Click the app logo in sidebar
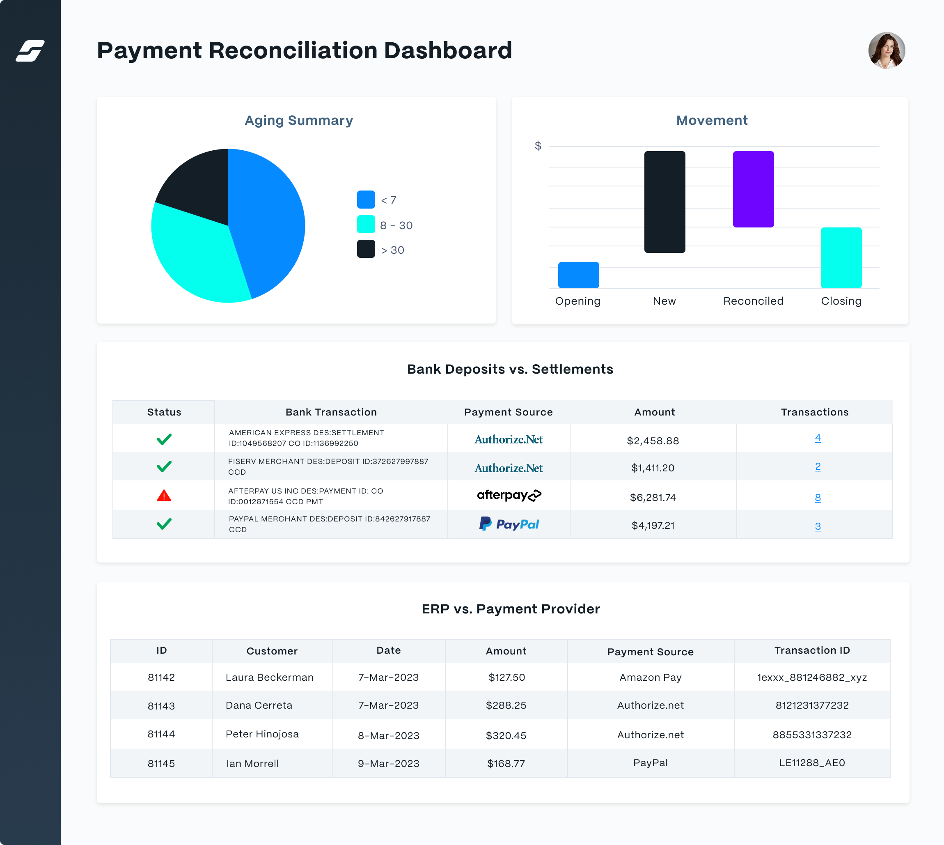 click(x=30, y=51)
